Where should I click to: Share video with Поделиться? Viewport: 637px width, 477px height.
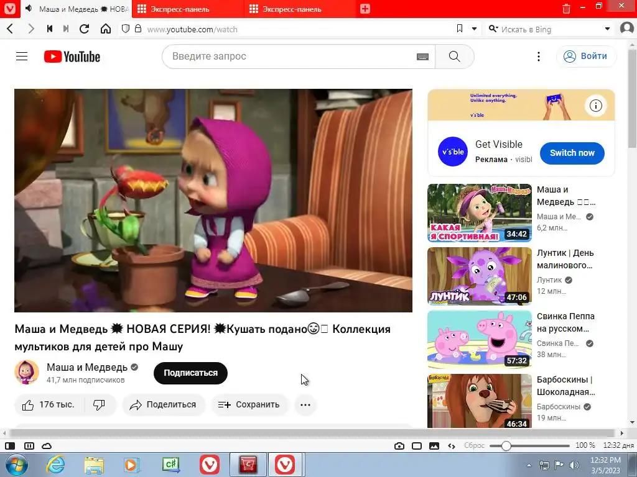click(x=164, y=404)
